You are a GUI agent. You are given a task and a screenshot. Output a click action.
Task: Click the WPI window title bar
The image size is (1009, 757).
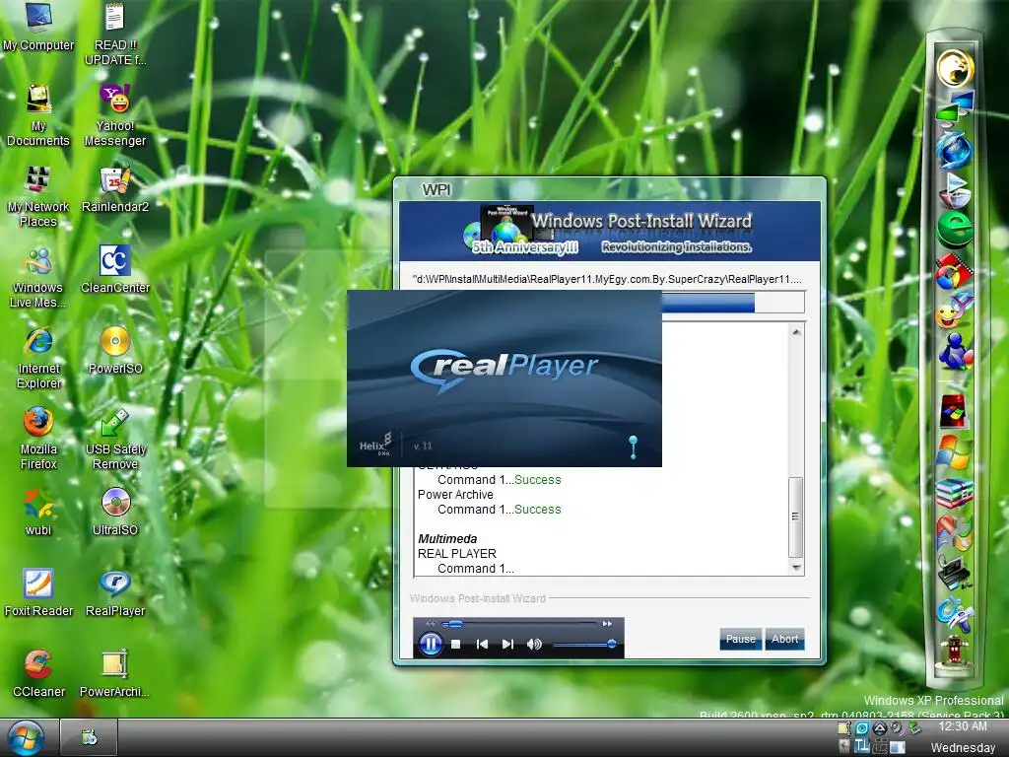pos(609,189)
